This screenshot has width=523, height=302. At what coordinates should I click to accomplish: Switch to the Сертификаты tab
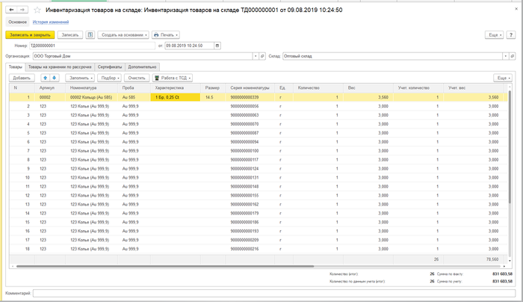[x=110, y=67]
